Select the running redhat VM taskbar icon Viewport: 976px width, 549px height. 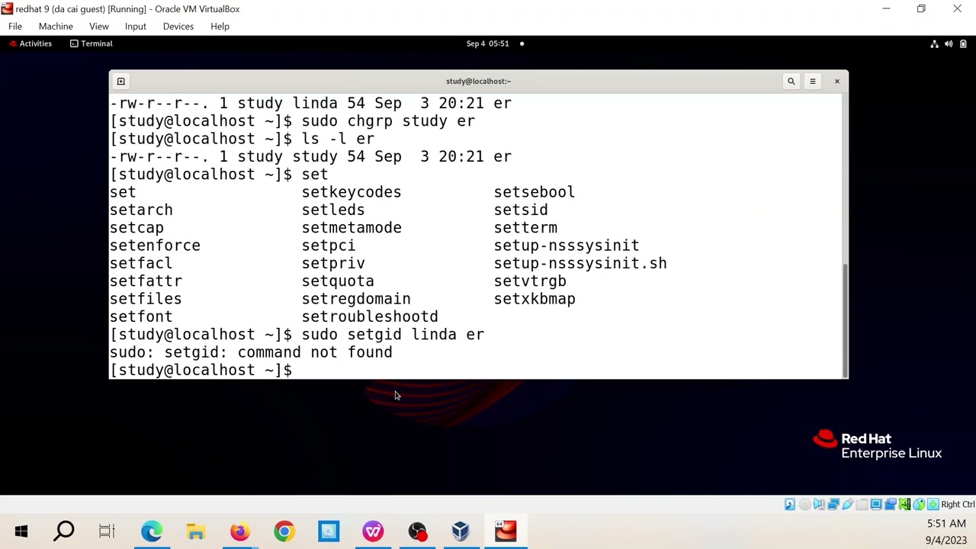pyautogui.click(x=506, y=531)
